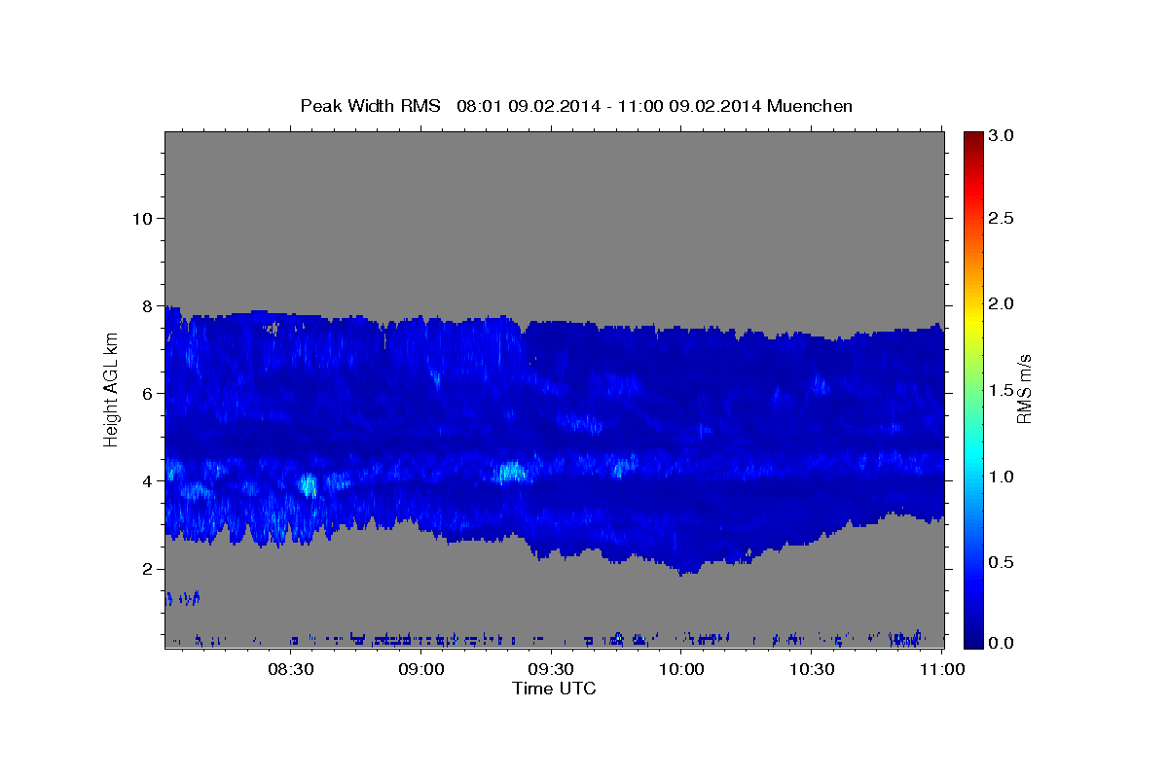Click the 08:30 time tick label
The image size is (1168, 778).
pyautogui.click(x=291, y=669)
